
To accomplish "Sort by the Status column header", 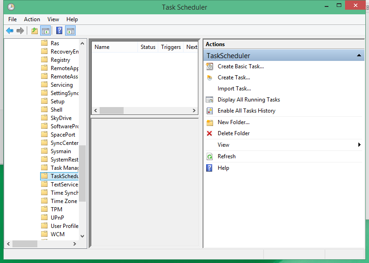I will pos(148,47).
